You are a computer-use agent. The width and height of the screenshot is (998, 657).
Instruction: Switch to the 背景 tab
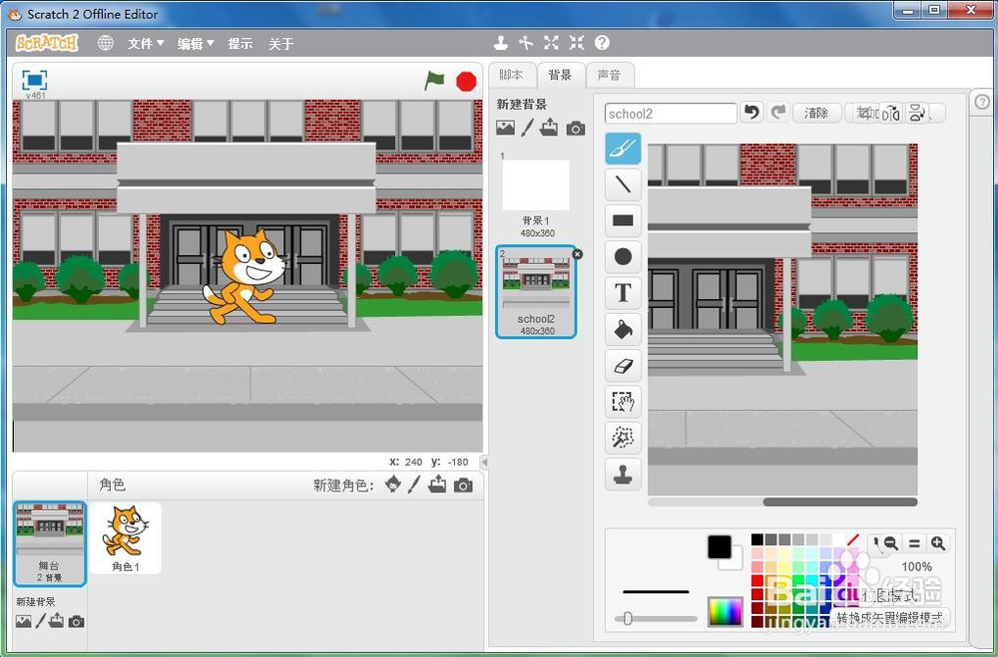[560, 75]
